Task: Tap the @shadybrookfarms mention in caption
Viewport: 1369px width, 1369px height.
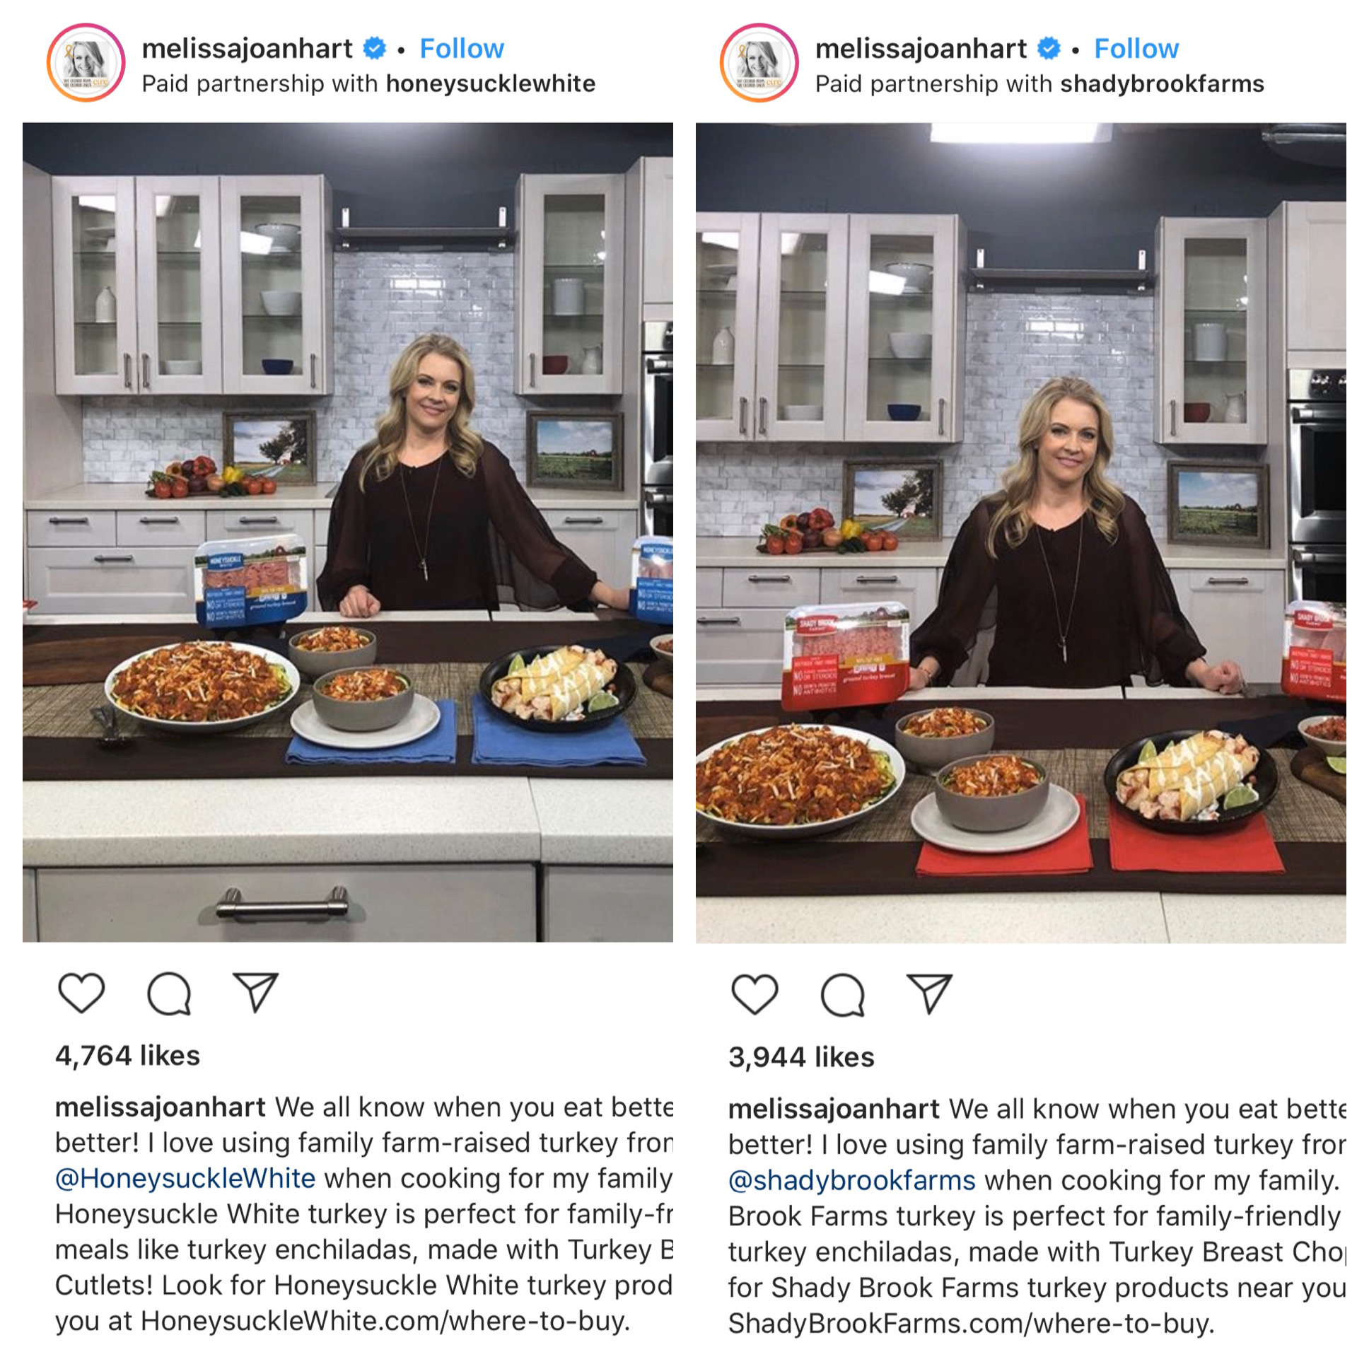Action: click(x=851, y=1179)
